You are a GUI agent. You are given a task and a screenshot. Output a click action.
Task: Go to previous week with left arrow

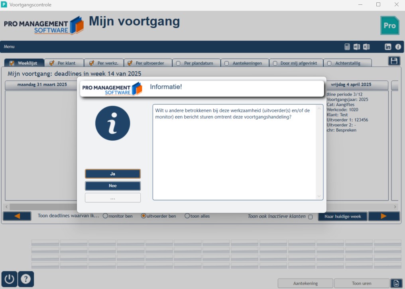[17, 216]
